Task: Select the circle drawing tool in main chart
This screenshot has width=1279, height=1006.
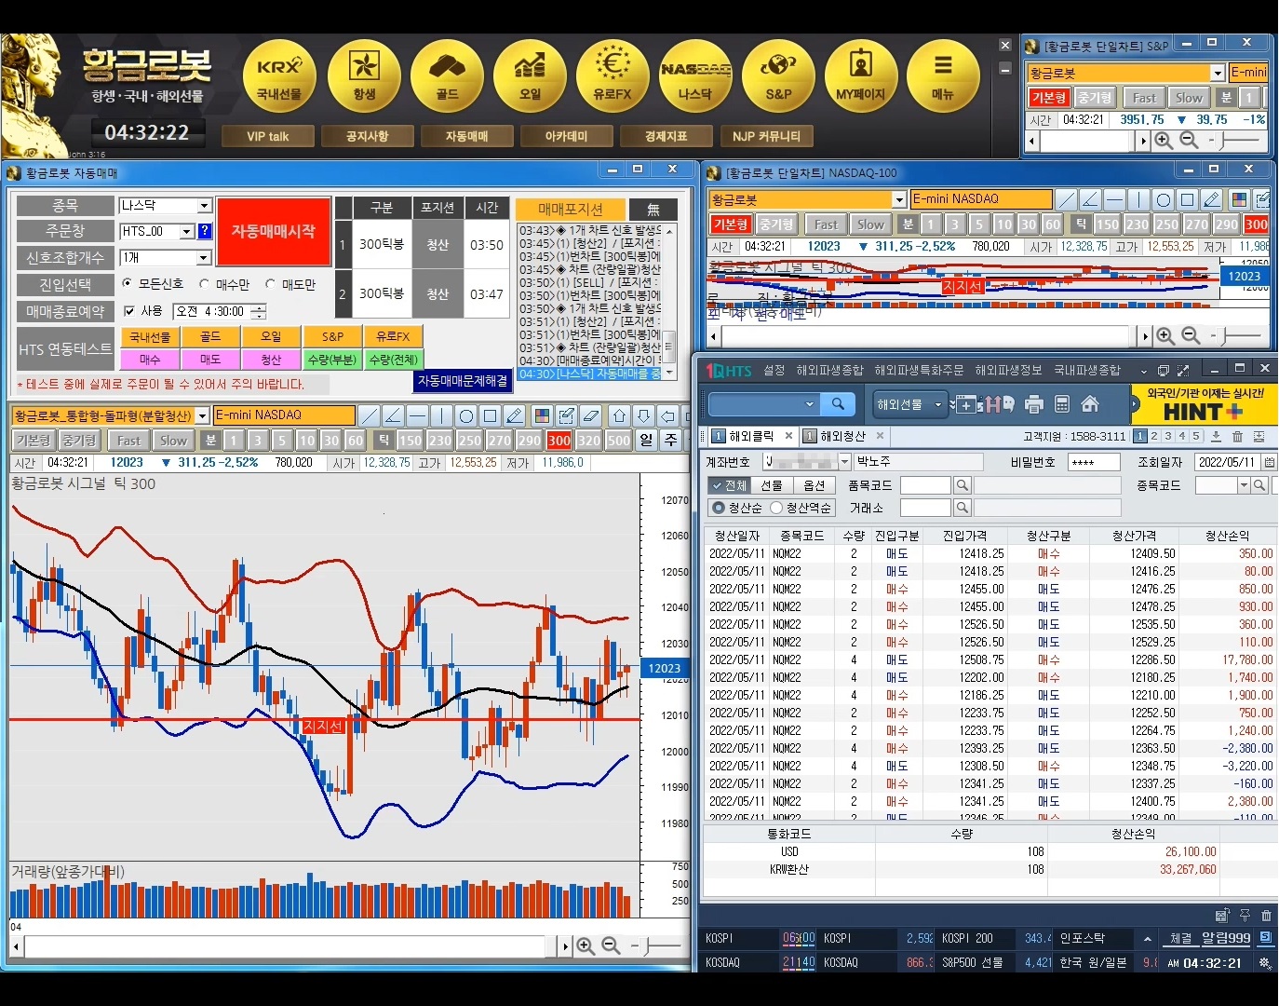Action: tap(466, 415)
